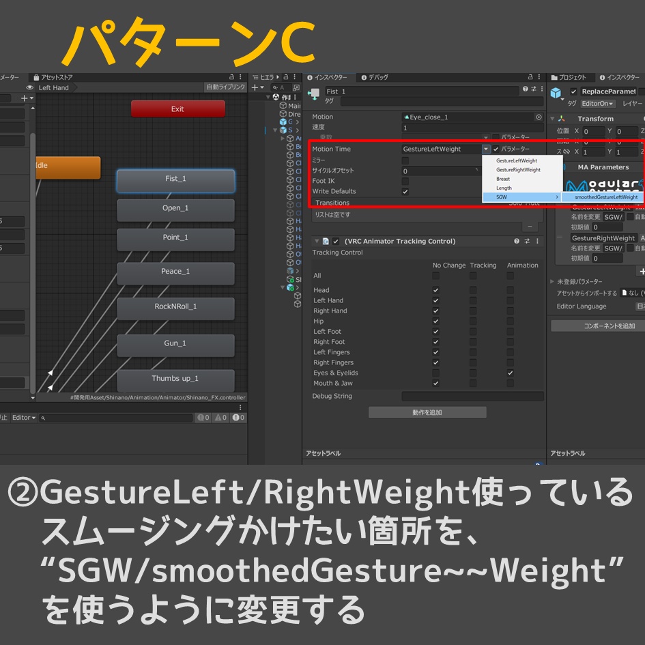Disable the Write Defaults checkbox
This screenshot has height=645, width=645.
click(405, 192)
